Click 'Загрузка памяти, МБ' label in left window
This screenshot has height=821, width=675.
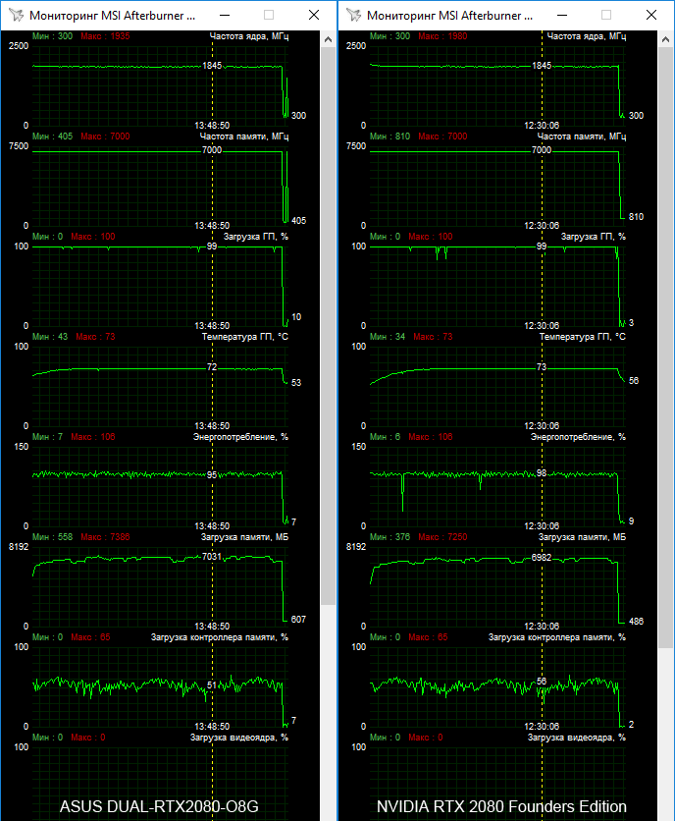pos(244,537)
